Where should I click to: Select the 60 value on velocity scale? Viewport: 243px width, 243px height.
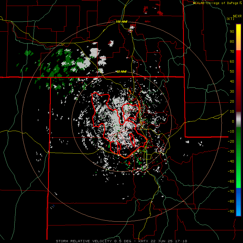tap(232, 62)
